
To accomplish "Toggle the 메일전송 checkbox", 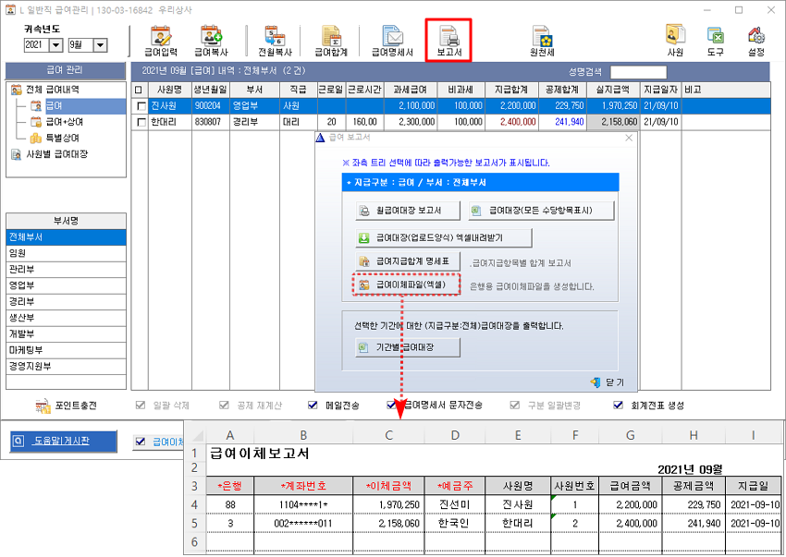I will [313, 406].
